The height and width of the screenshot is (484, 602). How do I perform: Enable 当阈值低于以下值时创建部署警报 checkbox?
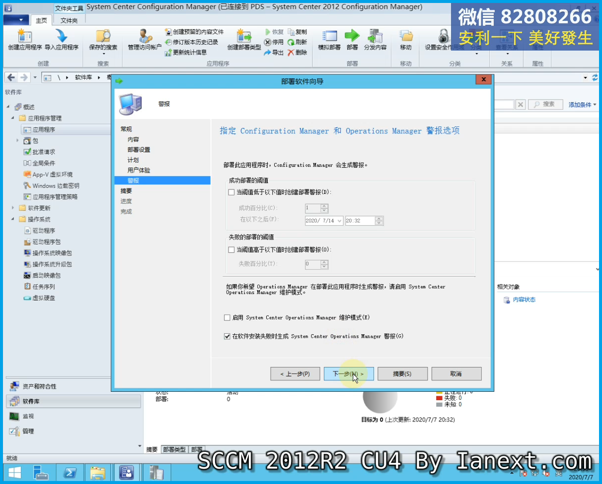click(231, 192)
